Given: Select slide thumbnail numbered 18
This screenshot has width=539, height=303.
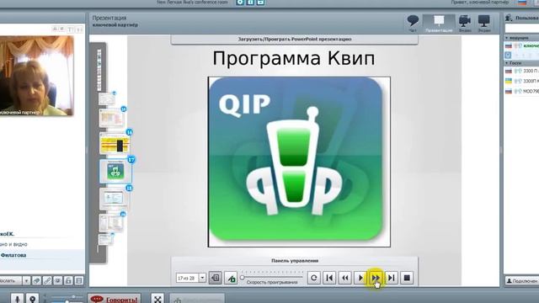Looking at the screenshot, I should (115, 199).
